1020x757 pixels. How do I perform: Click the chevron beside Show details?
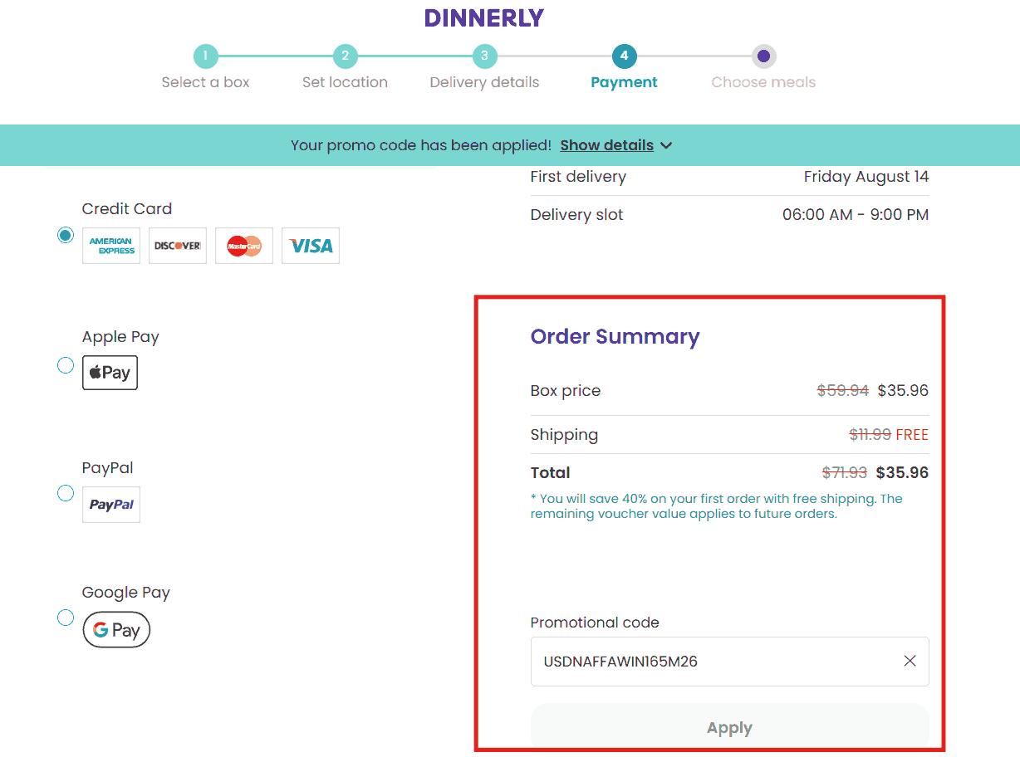point(666,145)
